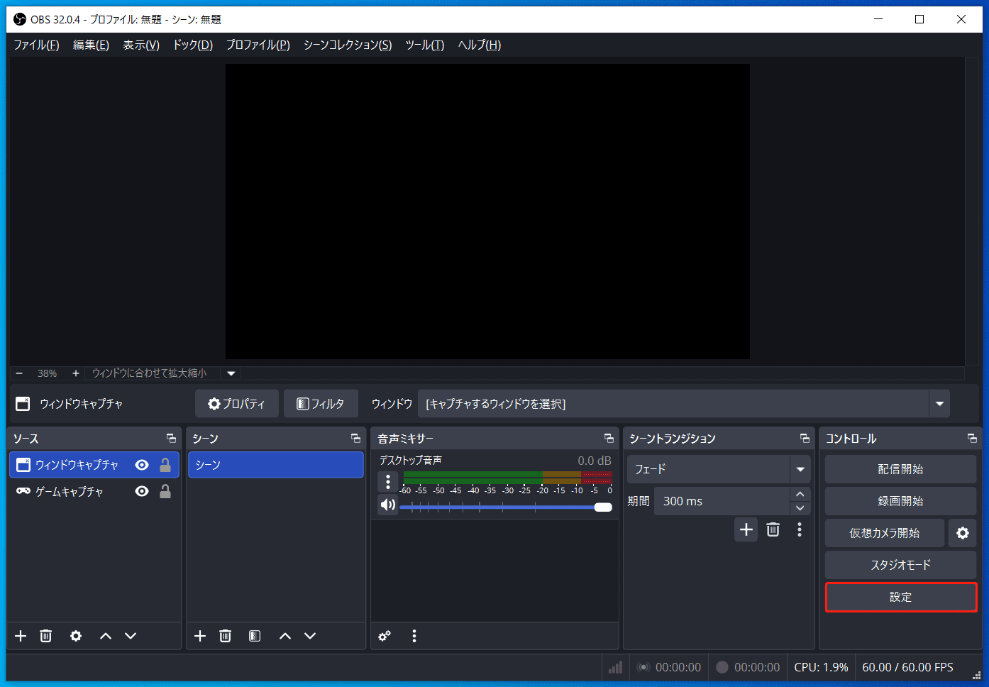
Task: Move scene up in the シーン panel
Action: 285,636
